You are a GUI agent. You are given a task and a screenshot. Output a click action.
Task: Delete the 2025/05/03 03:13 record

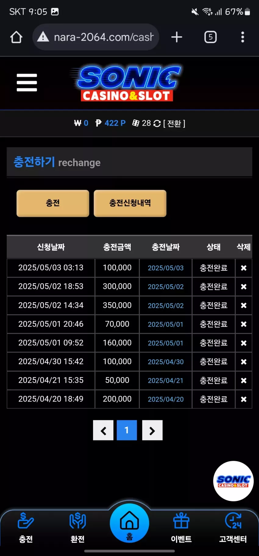[244, 268]
